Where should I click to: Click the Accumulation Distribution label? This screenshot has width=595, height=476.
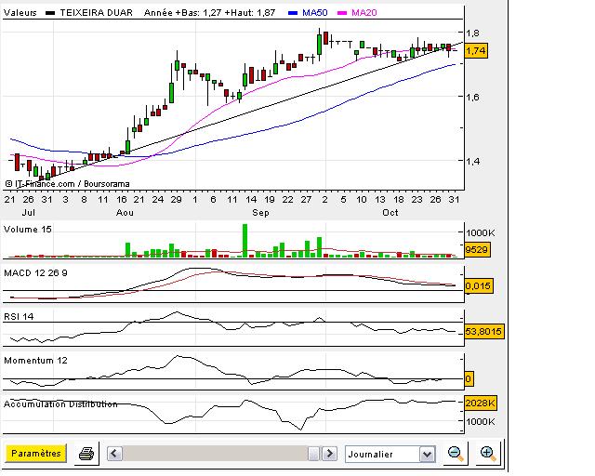(x=60, y=403)
